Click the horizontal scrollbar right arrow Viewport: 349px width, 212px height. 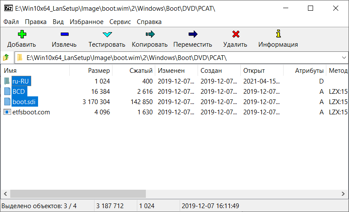[x=343, y=194]
